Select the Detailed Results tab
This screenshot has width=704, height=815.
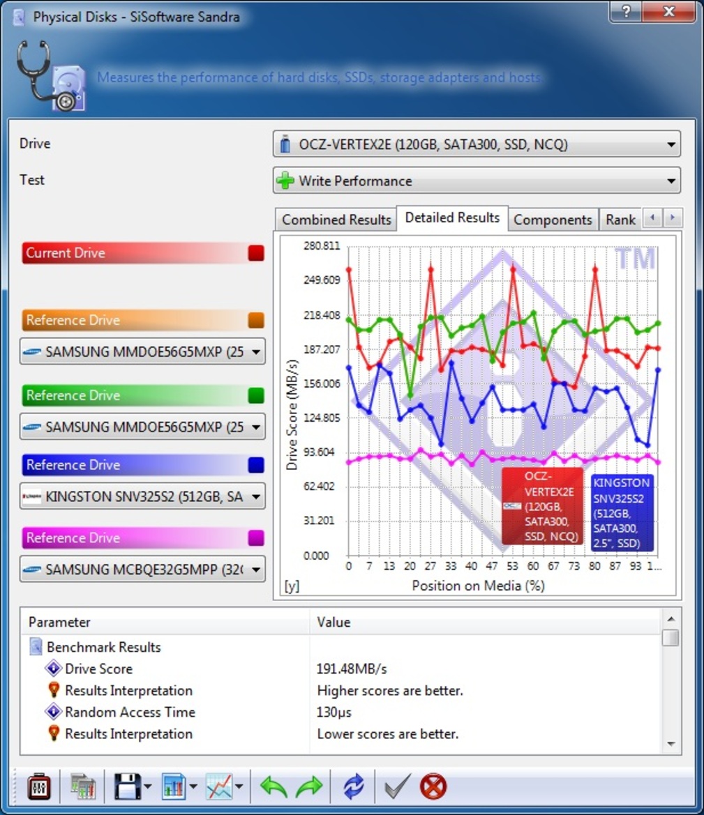(x=452, y=218)
